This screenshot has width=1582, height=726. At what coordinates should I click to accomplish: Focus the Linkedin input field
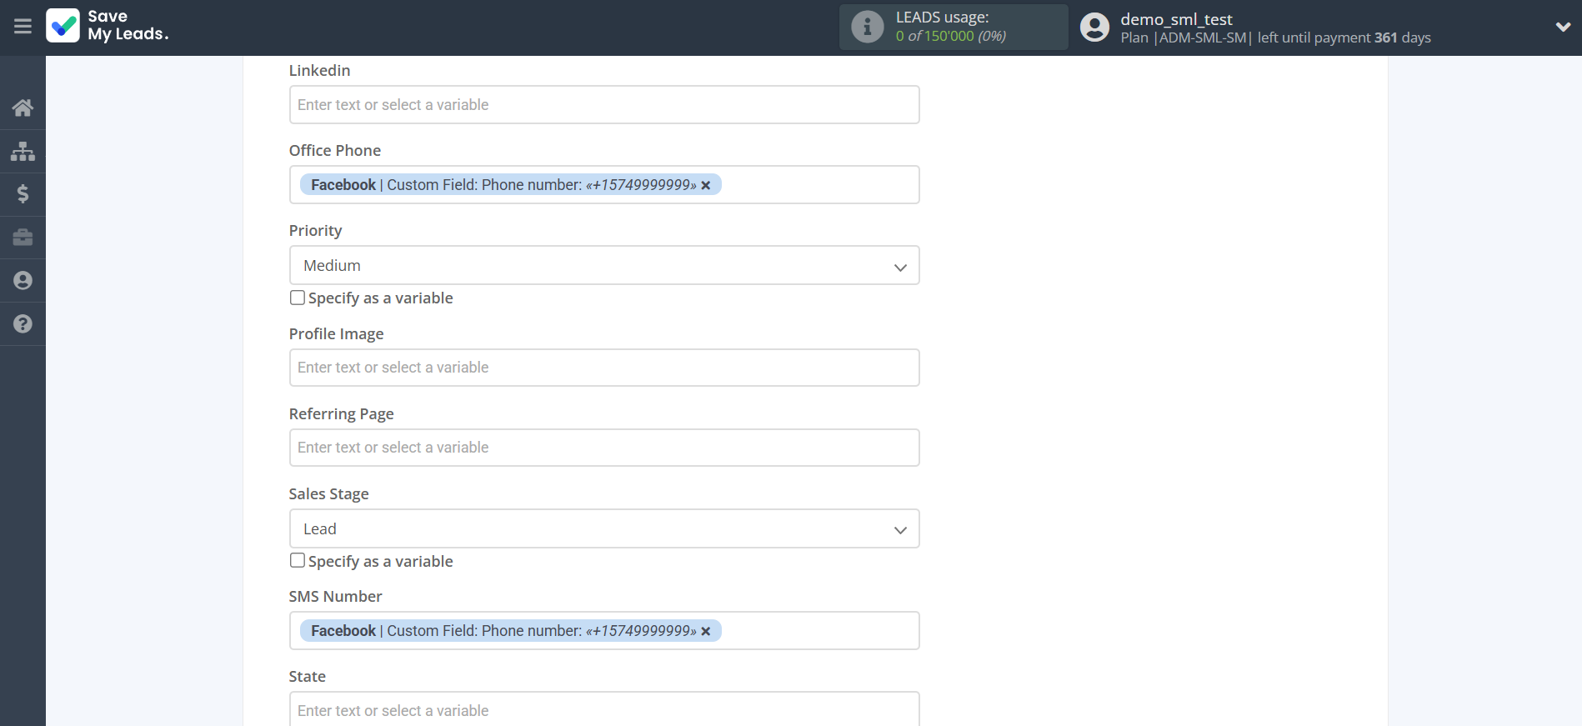pyautogui.click(x=603, y=105)
